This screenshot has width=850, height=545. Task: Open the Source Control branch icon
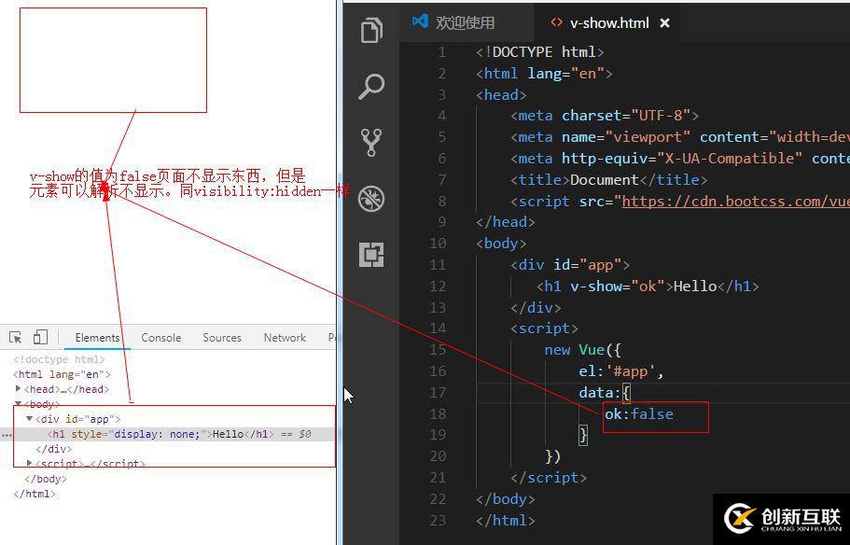point(371,143)
